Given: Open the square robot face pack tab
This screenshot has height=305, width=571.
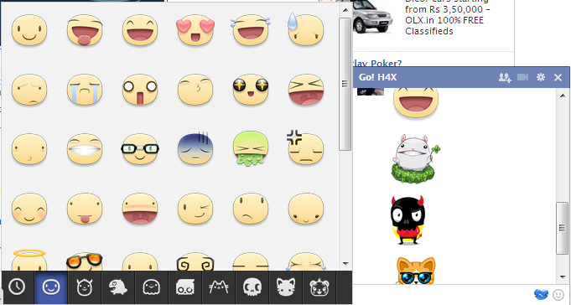Looking at the screenshot, I should [185, 287].
